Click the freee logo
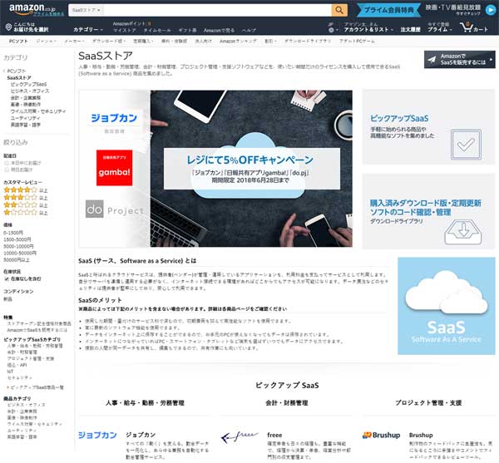The image size is (499, 463). pos(240,436)
